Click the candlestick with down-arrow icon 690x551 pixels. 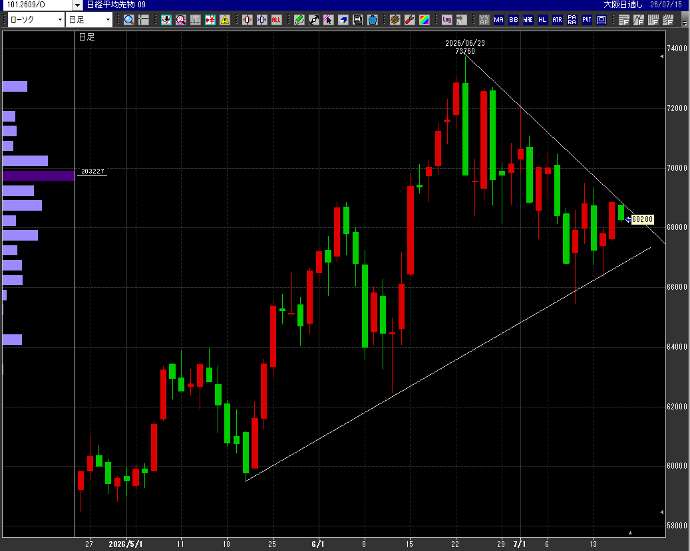166,20
